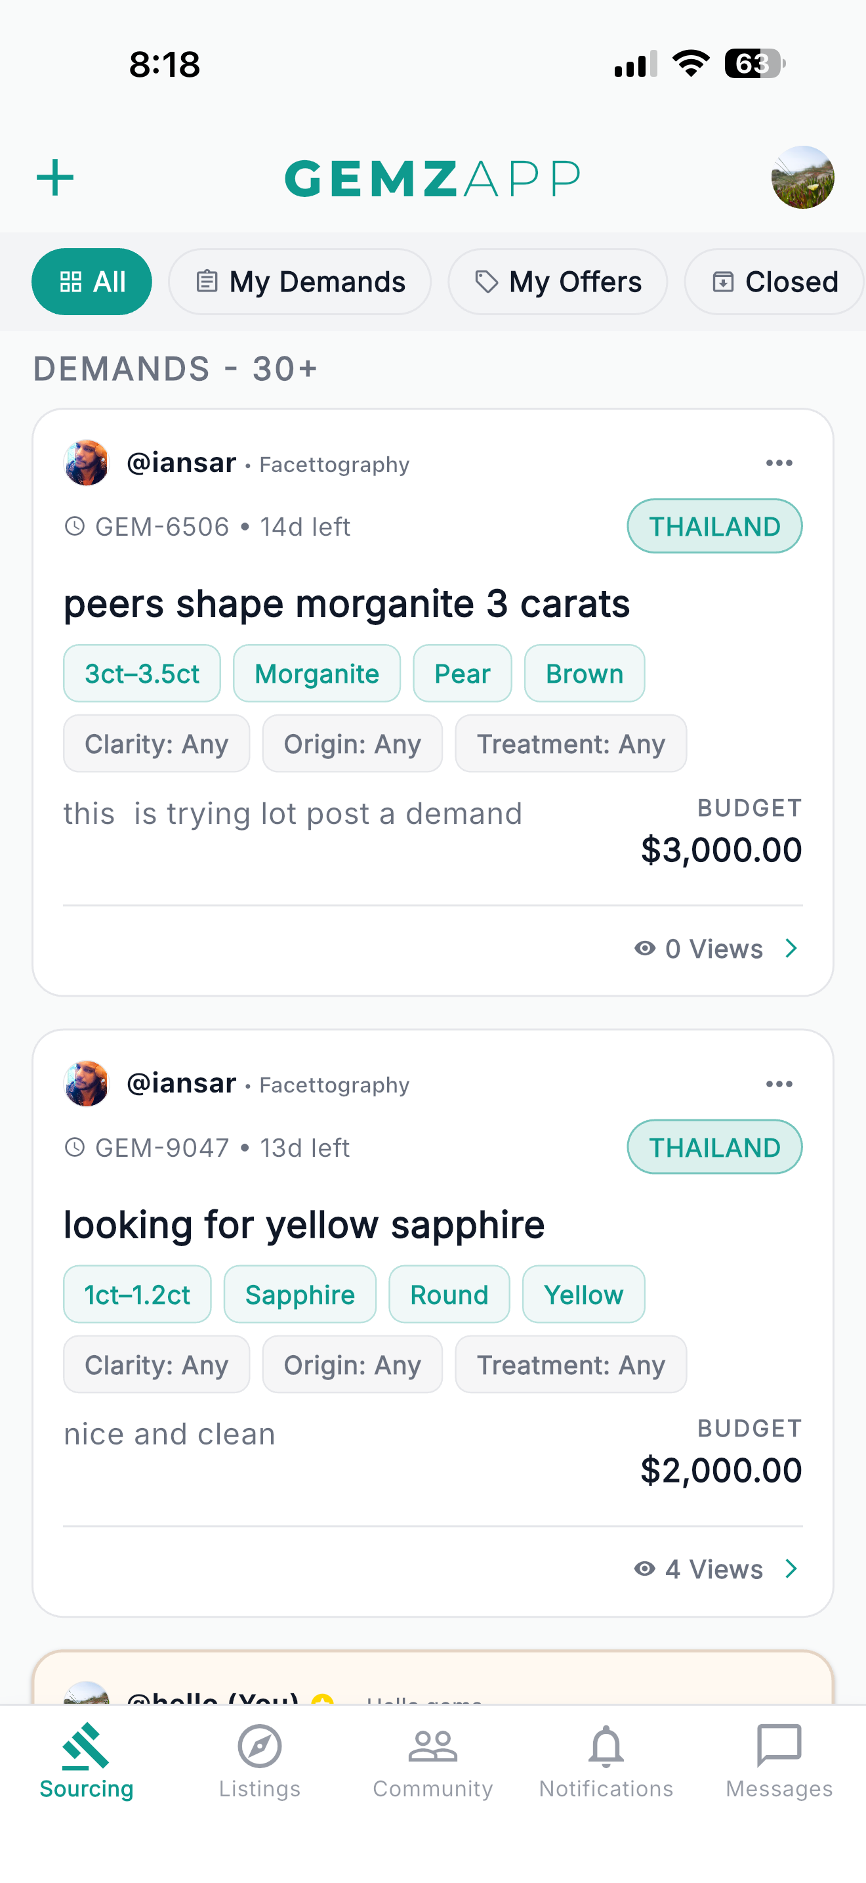Screen dimensions: 866x1883
Task: Tap @iansar avatar on morganite demand
Action: (x=86, y=463)
